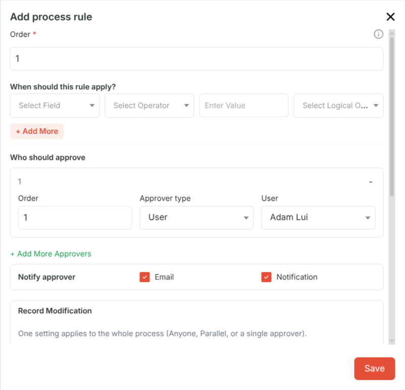This screenshot has width=405, height=390.
Task: Close the Add process rule dialog
Action: tap(390, 17)
